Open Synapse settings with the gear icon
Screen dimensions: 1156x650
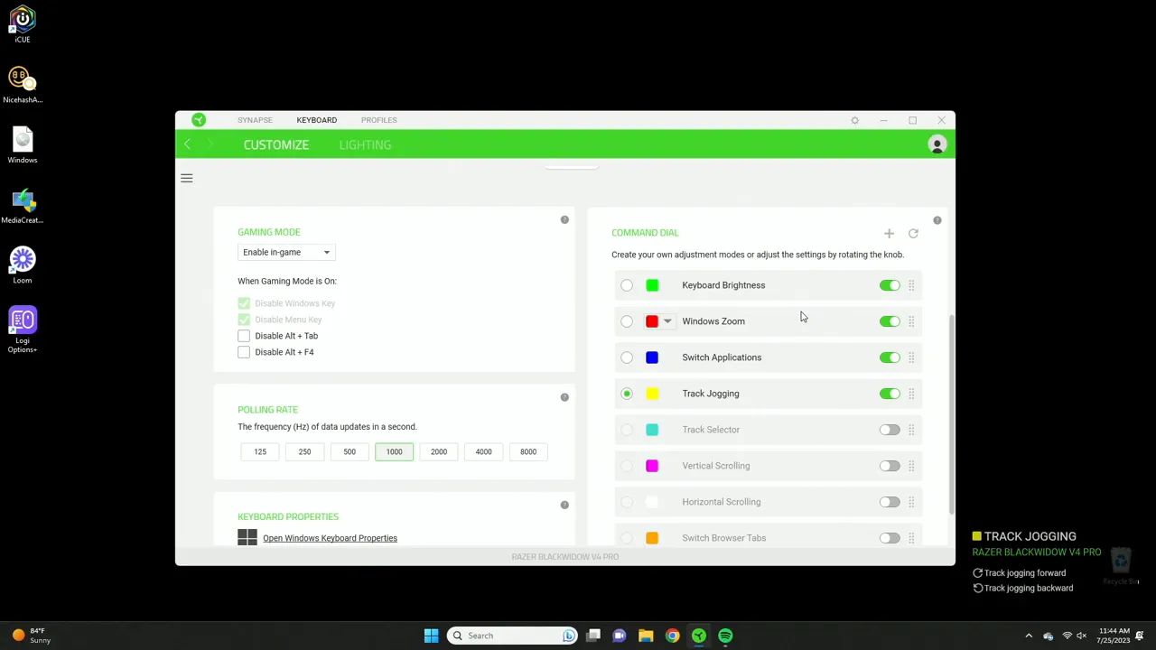[854, 119]
